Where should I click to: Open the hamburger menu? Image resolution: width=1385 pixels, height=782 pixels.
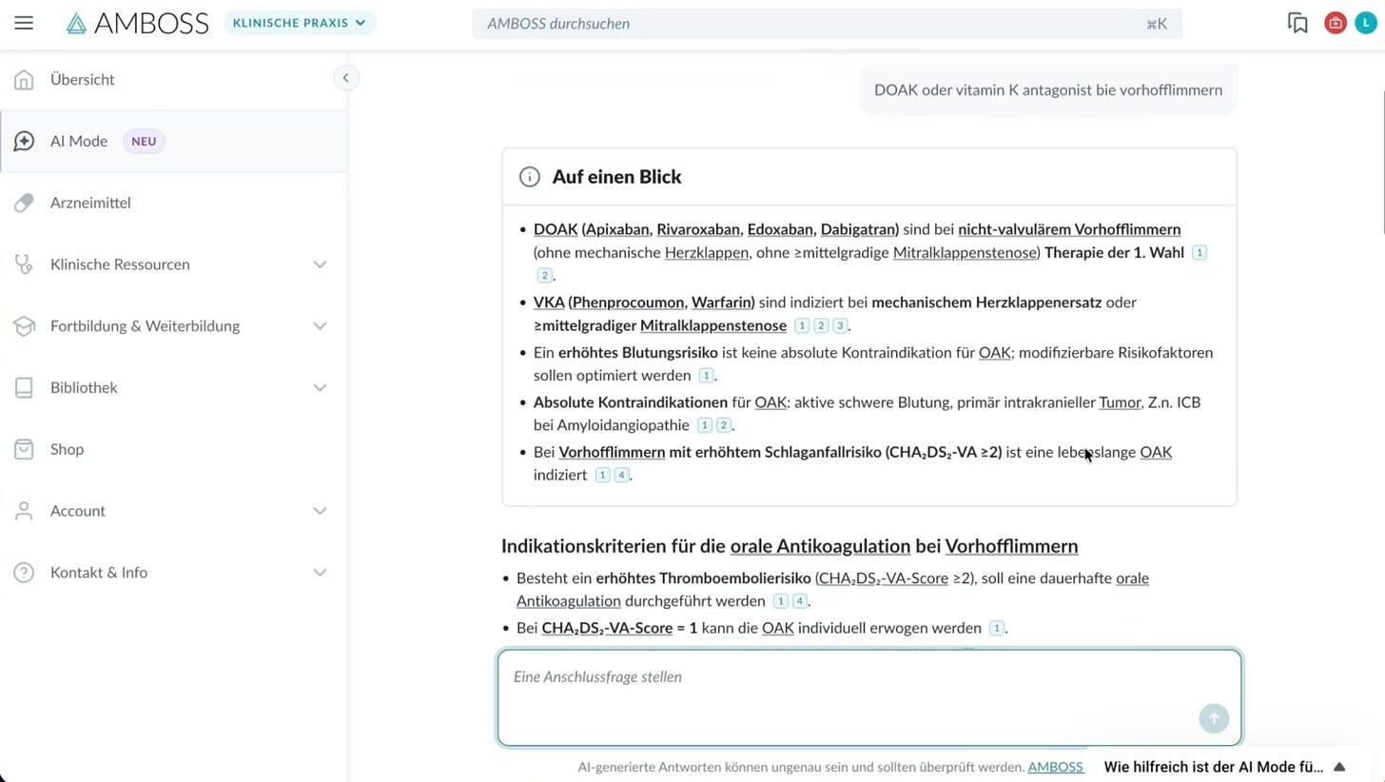point(24,23)
